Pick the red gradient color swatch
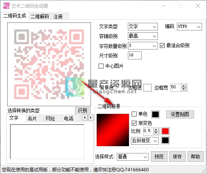 click(165, 131)
